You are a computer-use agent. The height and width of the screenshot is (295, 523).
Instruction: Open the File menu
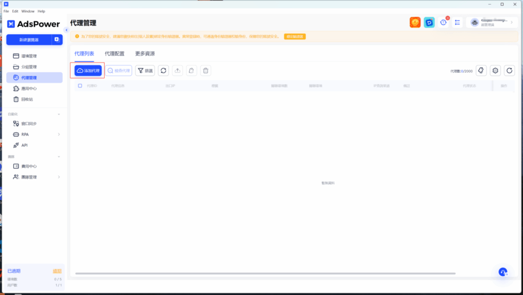(x=6, y=11)
